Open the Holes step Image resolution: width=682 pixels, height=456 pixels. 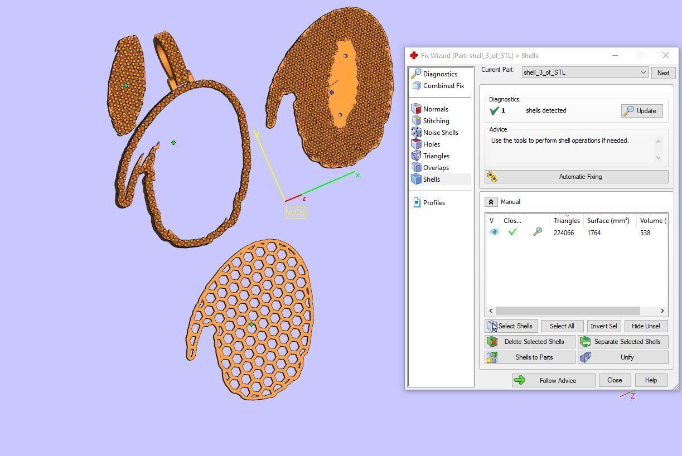[432, 144]
